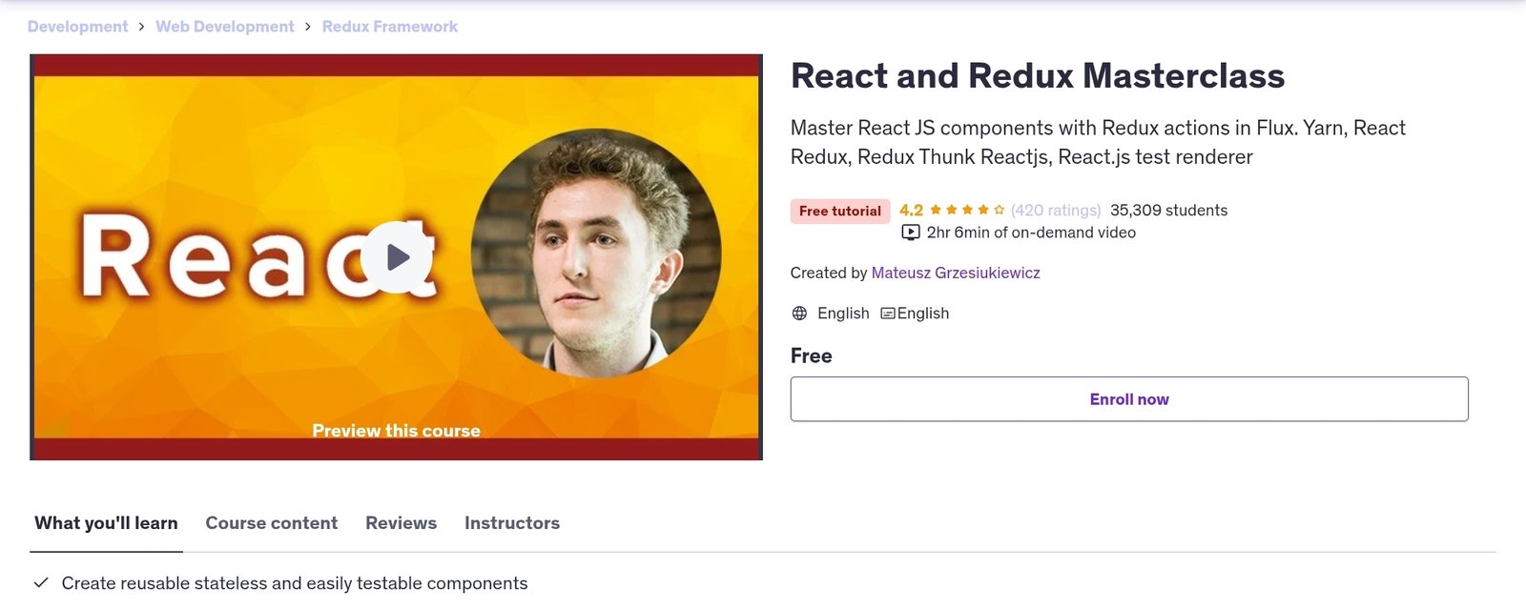
Task: Click the Create reusable stateless components text
Action: click(x=295, y=583)
